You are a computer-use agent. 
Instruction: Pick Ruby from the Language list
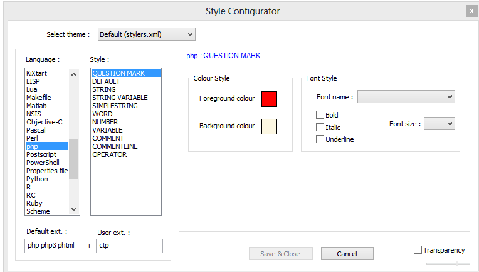pos(34,203)
